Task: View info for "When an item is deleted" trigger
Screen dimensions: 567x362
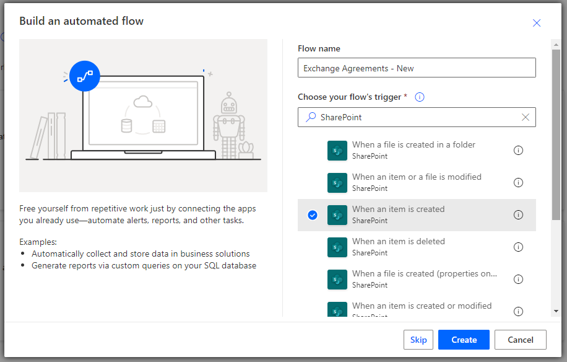Action: point(518,247)
